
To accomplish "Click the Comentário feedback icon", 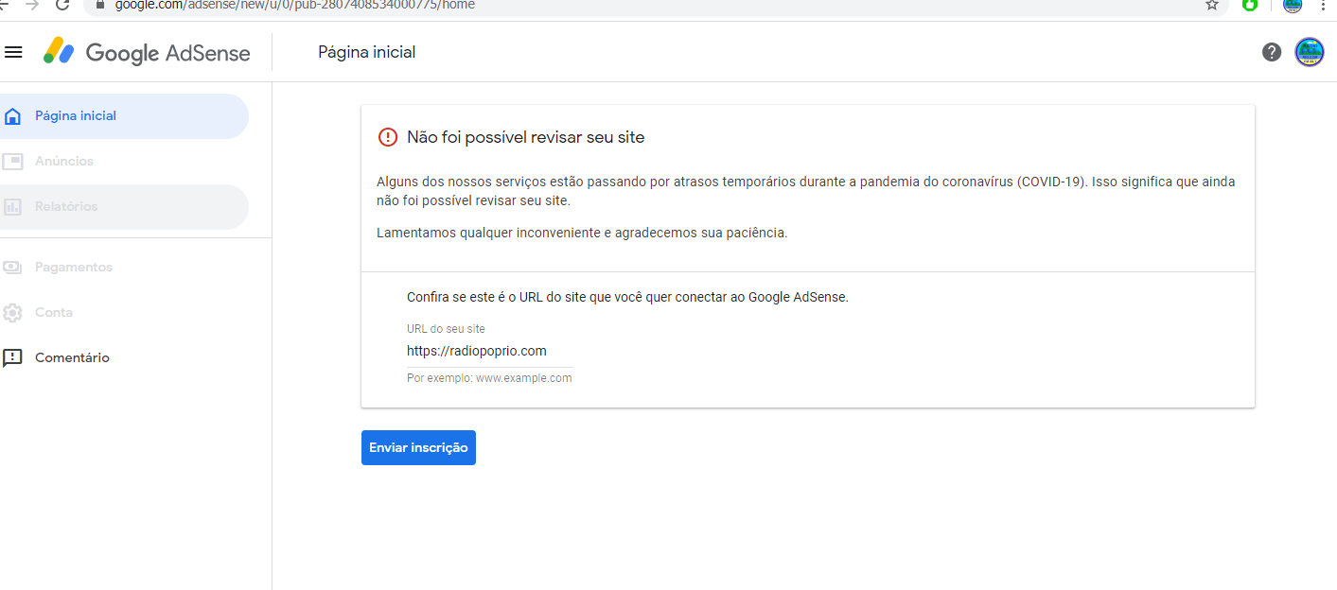I will pos(12,358).
